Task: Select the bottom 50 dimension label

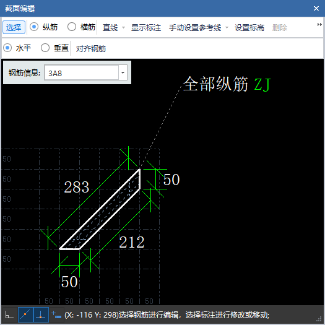Action: pyautogui.click(x=69, y=282)
